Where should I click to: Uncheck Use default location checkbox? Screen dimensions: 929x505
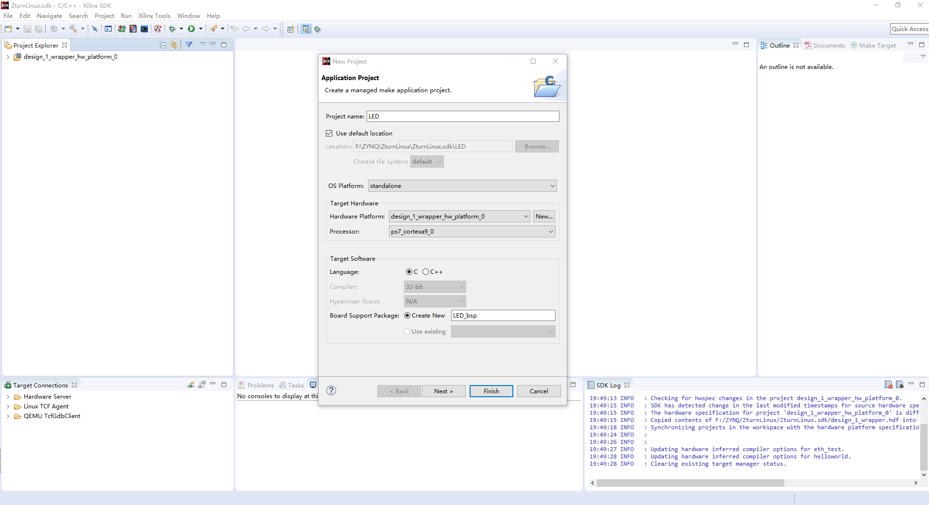coord(329,133)
